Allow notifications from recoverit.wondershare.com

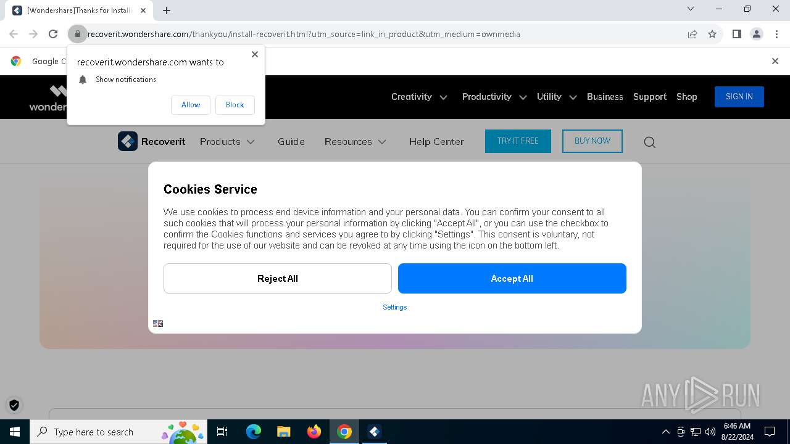pyautogui.click(x=191, y=105)
